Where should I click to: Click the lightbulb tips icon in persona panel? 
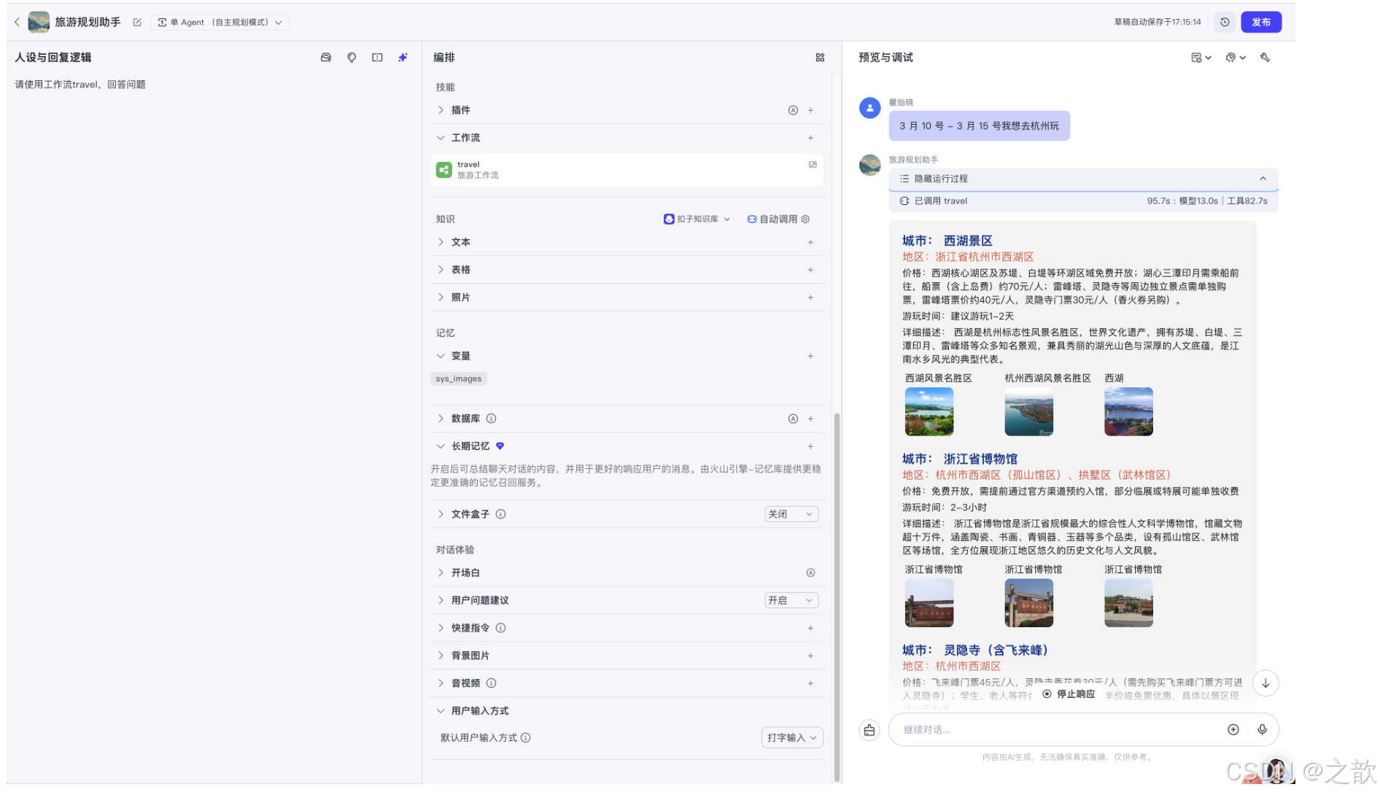click(352, 58)
